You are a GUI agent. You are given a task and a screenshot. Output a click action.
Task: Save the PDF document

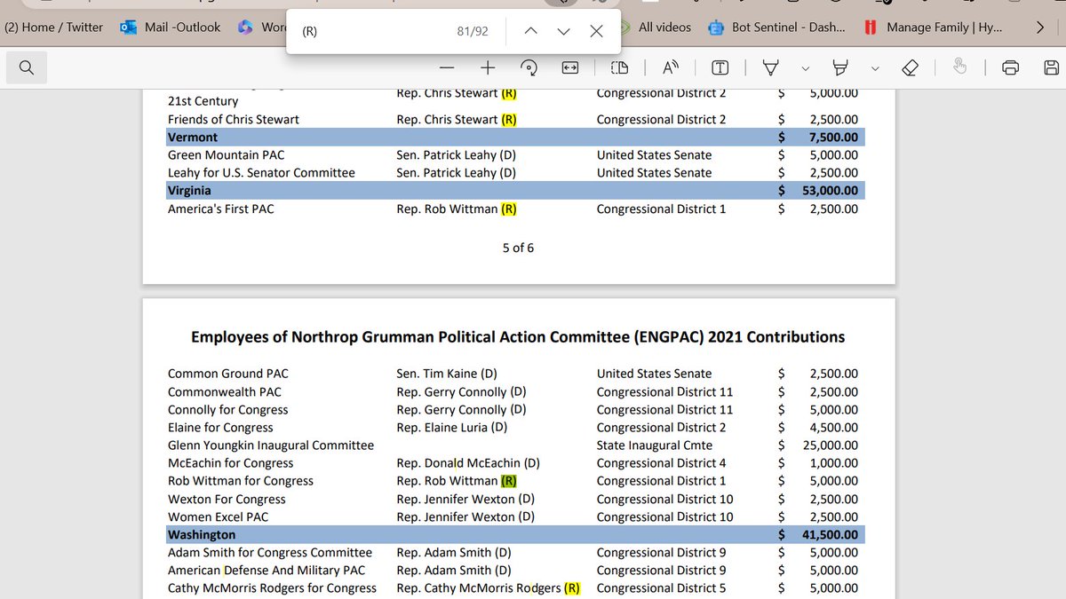pos(1050,67)
